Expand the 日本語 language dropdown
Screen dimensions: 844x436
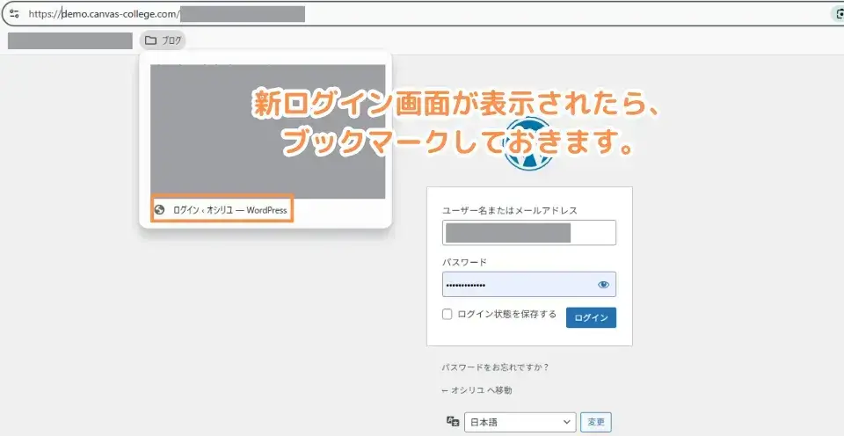[x=520, y=422]
